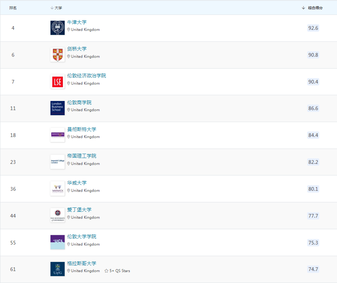
Task: Click the 92.6 score for Oxford
Action: coord(313,28)
